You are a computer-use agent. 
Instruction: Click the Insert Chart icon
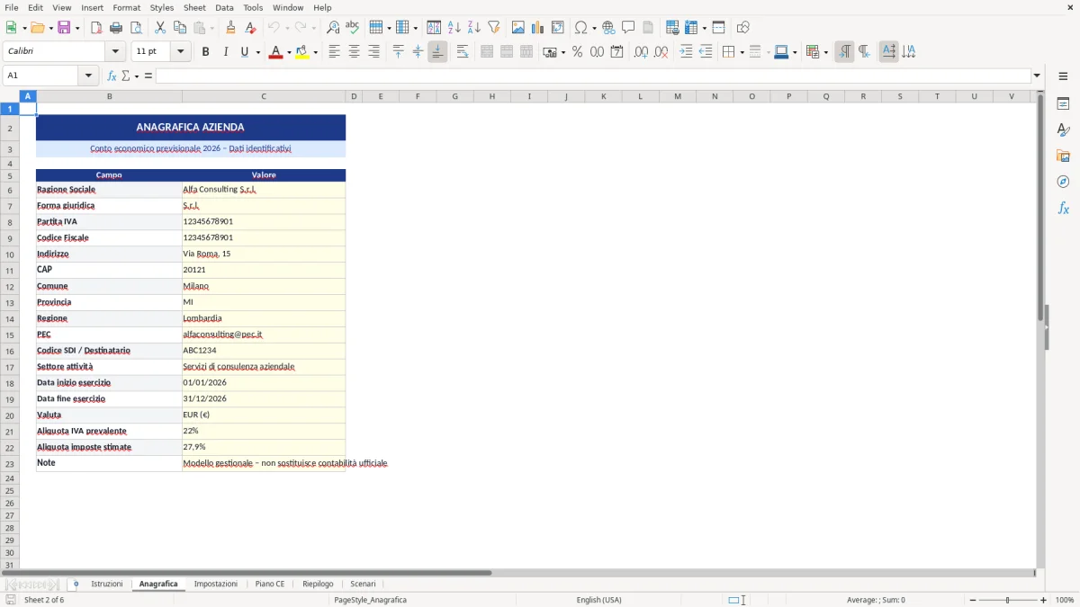click(538, 28)
